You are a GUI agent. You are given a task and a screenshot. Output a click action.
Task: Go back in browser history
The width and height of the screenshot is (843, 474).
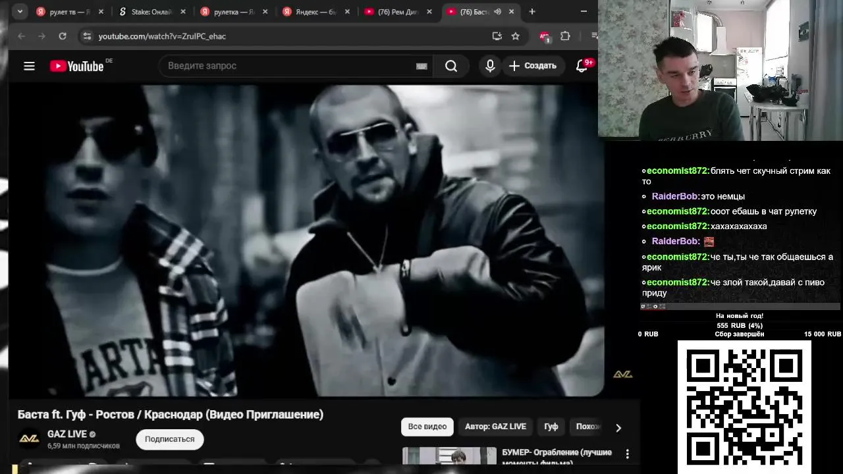(x=21, y=36)
